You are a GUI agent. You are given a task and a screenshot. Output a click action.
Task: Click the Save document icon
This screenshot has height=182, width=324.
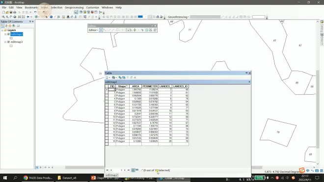pos(11,12)
